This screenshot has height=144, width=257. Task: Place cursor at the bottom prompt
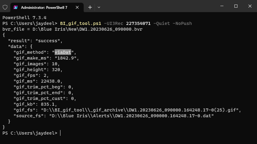pyautogui.click(x=60, y=133)
